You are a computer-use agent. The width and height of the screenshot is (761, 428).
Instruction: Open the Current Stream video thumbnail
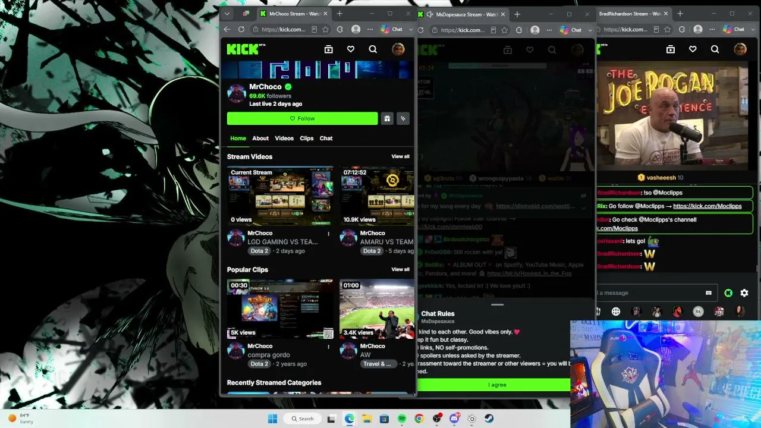[281, 196]
